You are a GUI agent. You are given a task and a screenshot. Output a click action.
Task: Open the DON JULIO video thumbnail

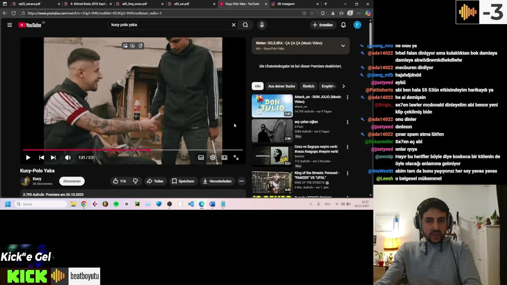272,106
